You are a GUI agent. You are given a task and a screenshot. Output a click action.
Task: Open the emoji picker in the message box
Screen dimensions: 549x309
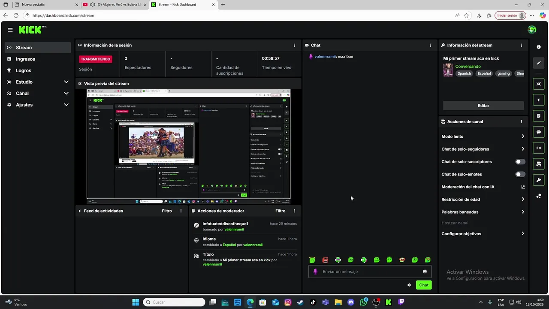pyautogui.click(x=425, y=272)
